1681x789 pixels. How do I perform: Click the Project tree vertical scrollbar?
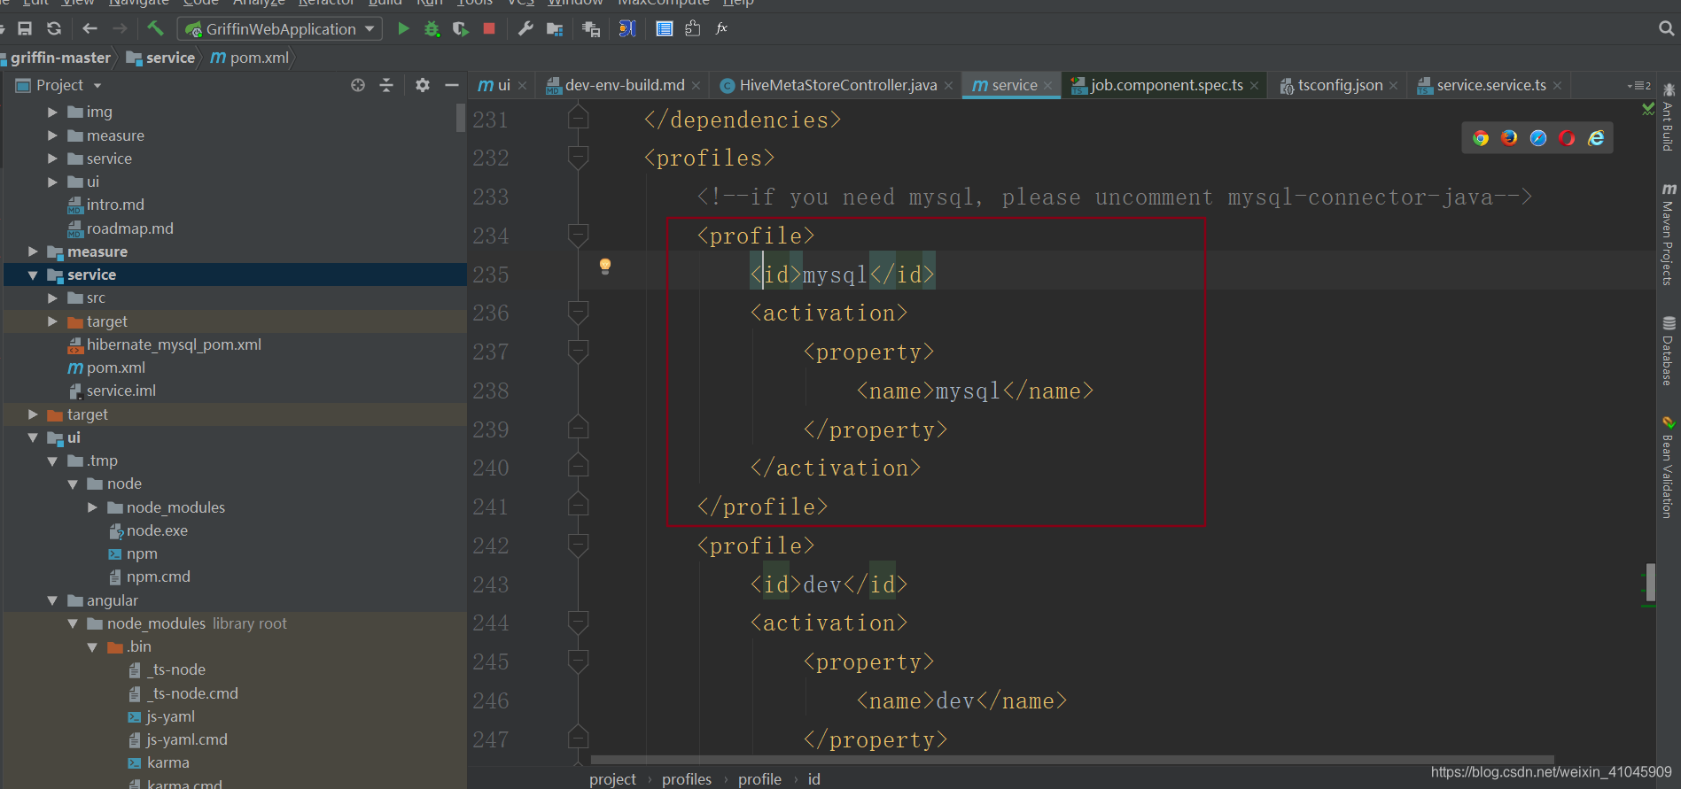(461, 118)
